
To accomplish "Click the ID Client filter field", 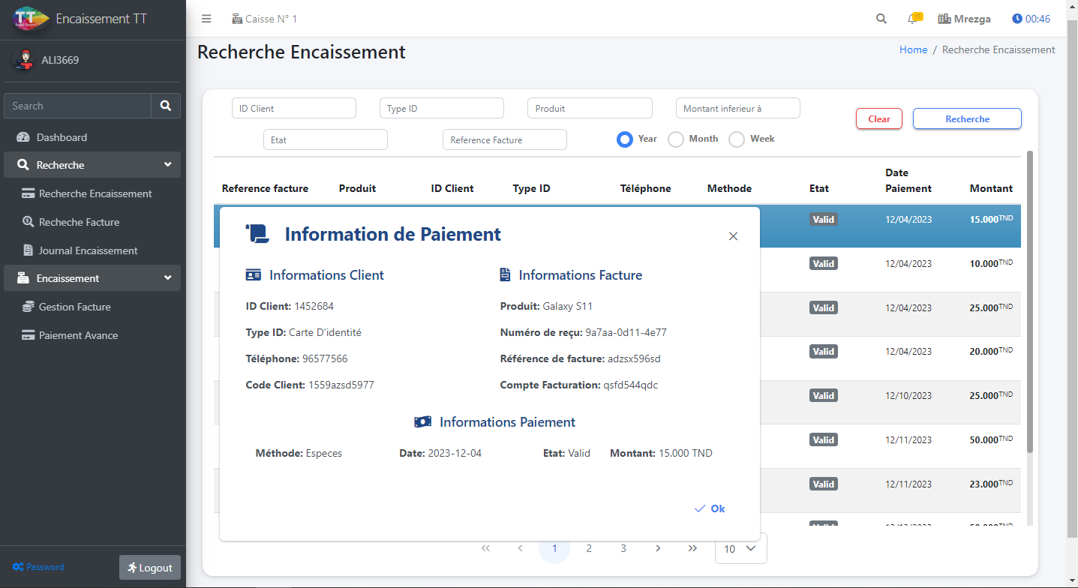I will pyautogui.click(x=294, y=108).
